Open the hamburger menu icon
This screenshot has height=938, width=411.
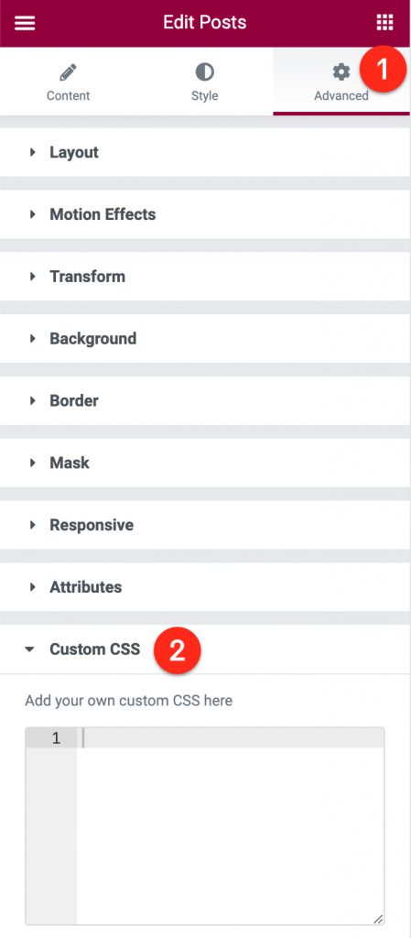click(25, 23)
